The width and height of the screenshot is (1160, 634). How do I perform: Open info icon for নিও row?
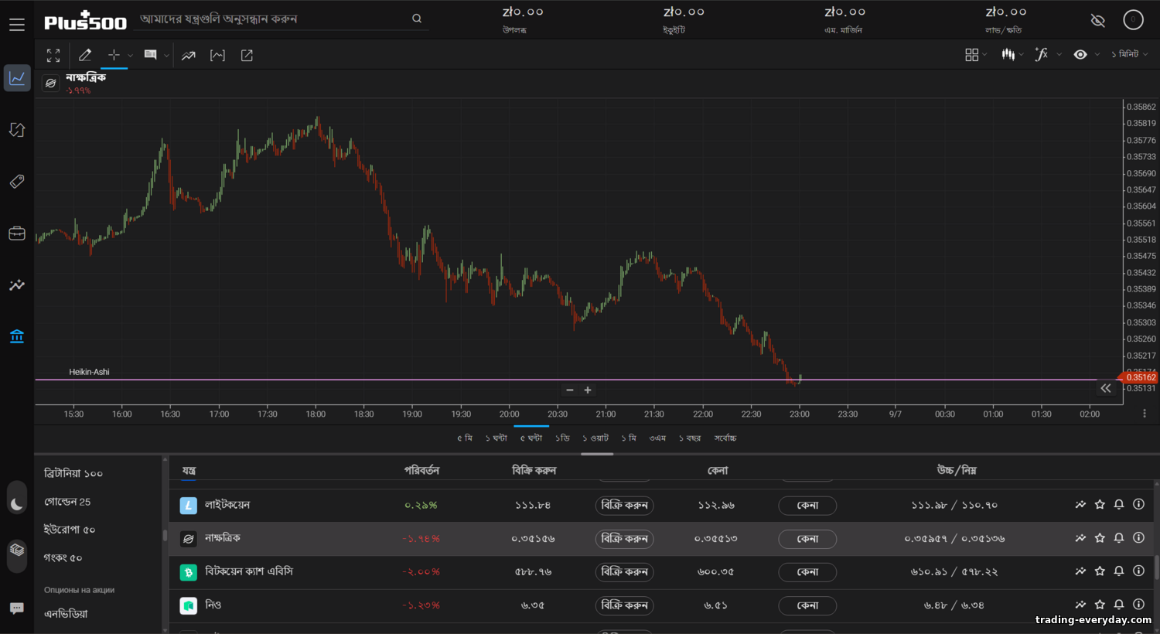(1138, 605)
